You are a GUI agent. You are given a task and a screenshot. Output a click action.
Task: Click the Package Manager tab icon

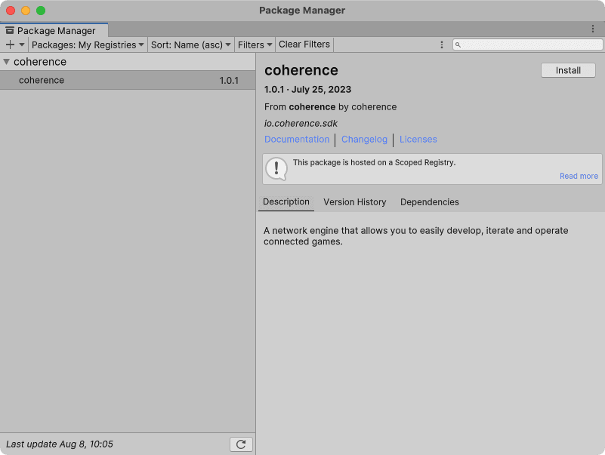[x=10, y=30]
